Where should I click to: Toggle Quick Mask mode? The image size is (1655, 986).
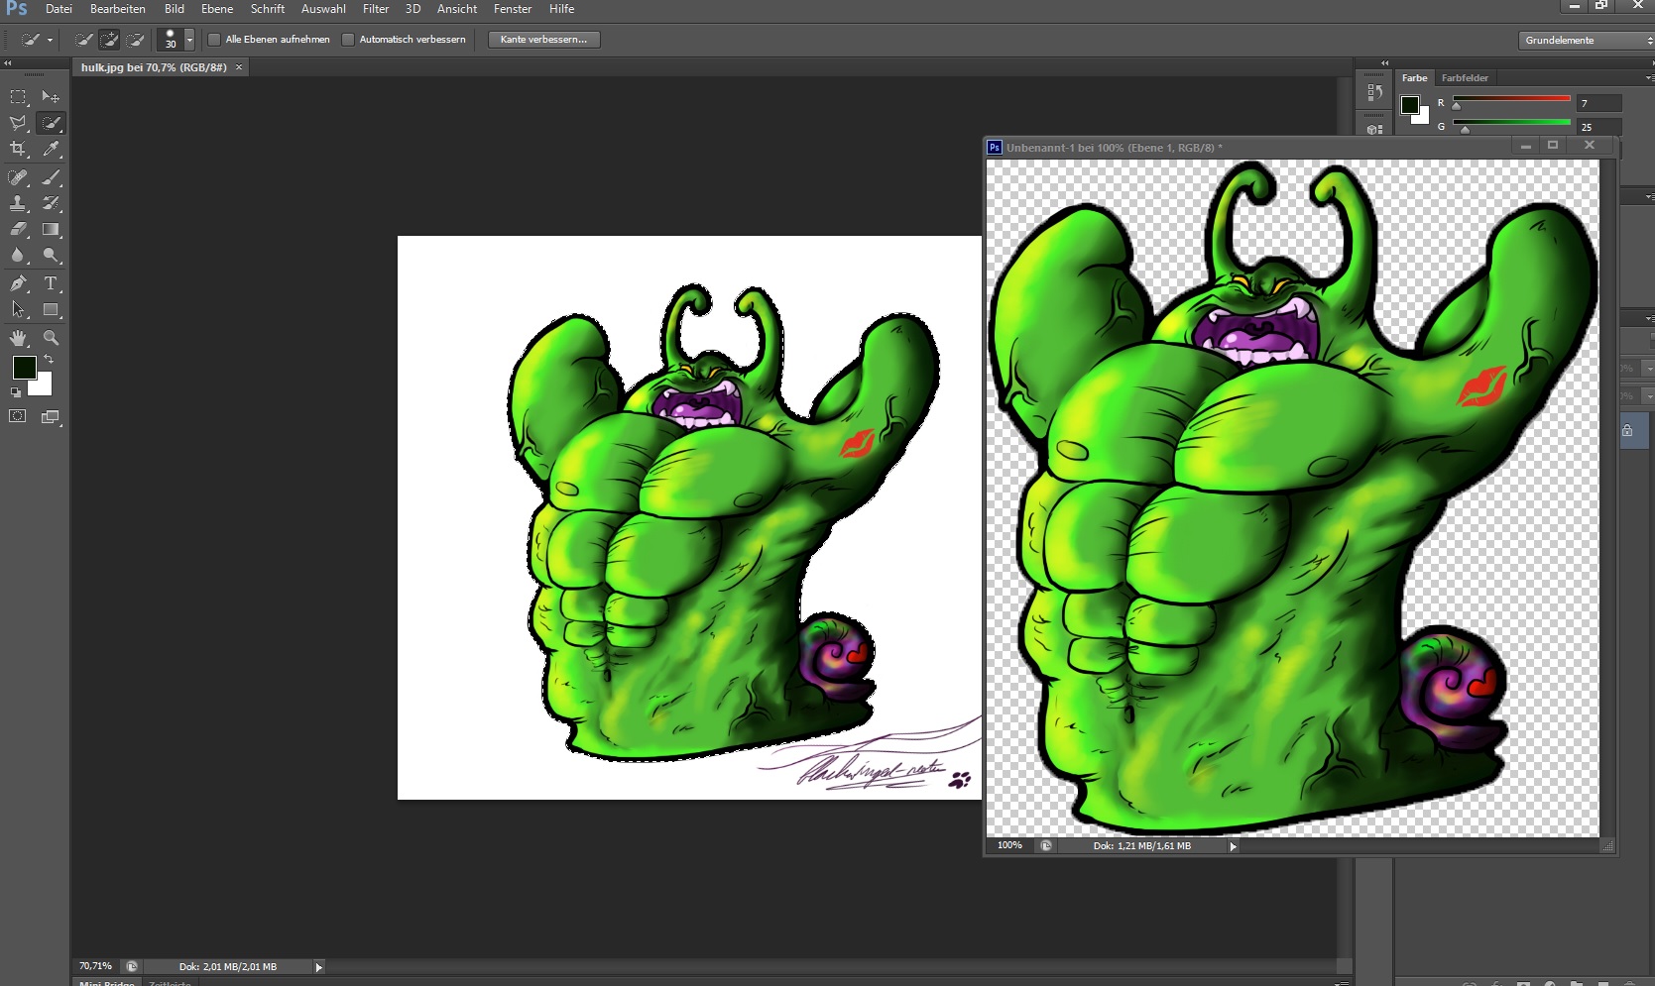coord(18,416)
